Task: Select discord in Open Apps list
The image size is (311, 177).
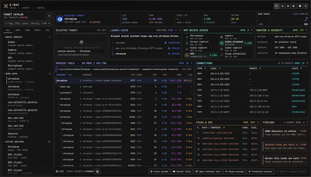Action: (x=28, y=135)
